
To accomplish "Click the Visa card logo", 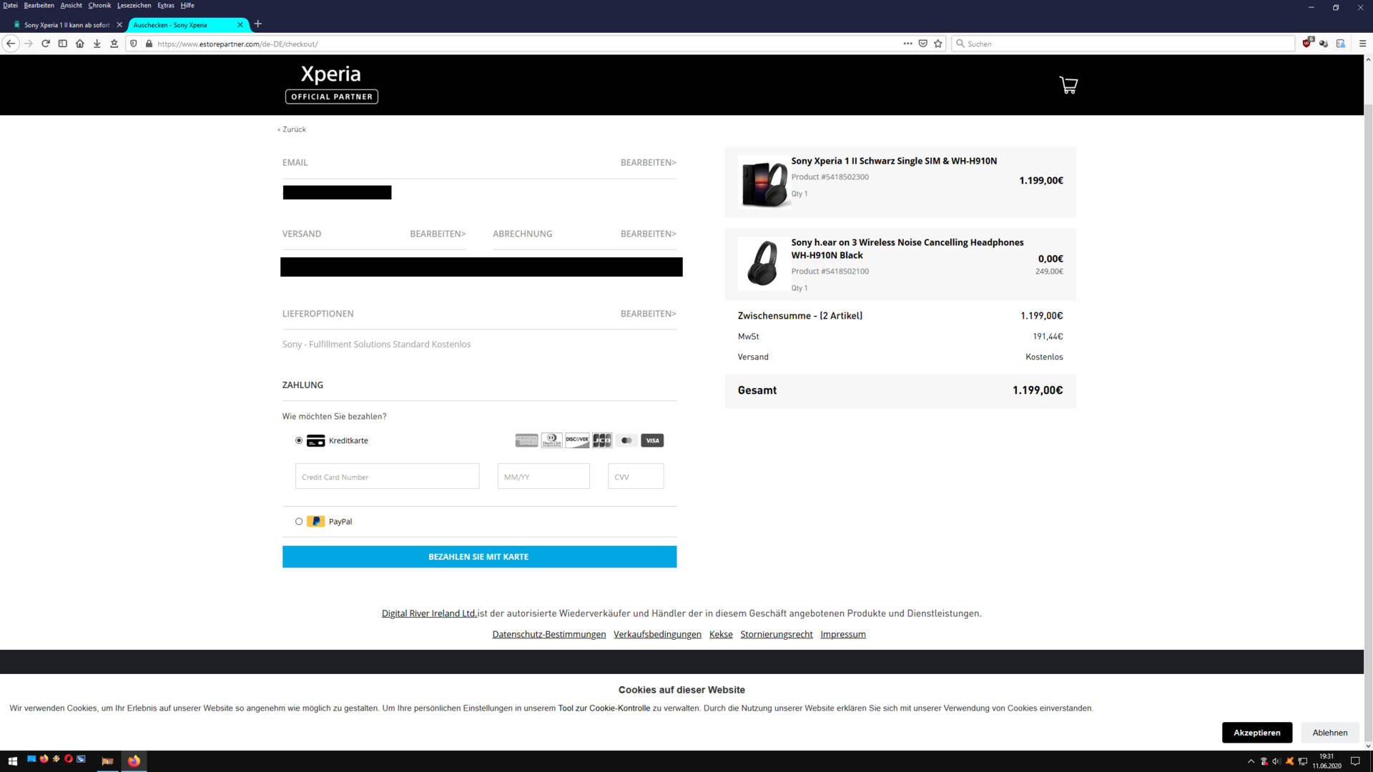I will pyautogui.click(x=652, y=440).
